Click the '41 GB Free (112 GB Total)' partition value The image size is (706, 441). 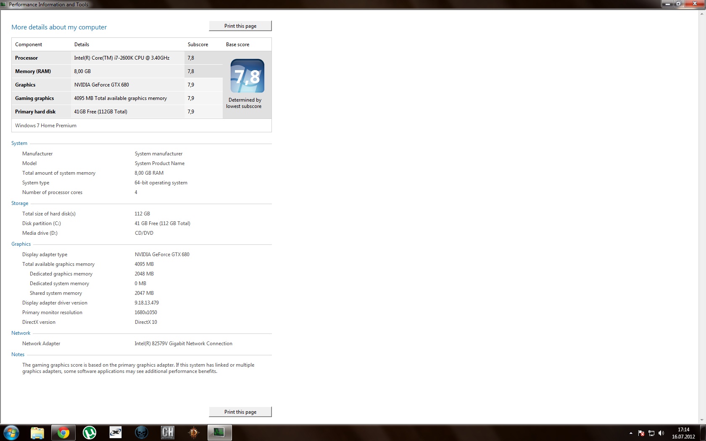pos(163,223)
